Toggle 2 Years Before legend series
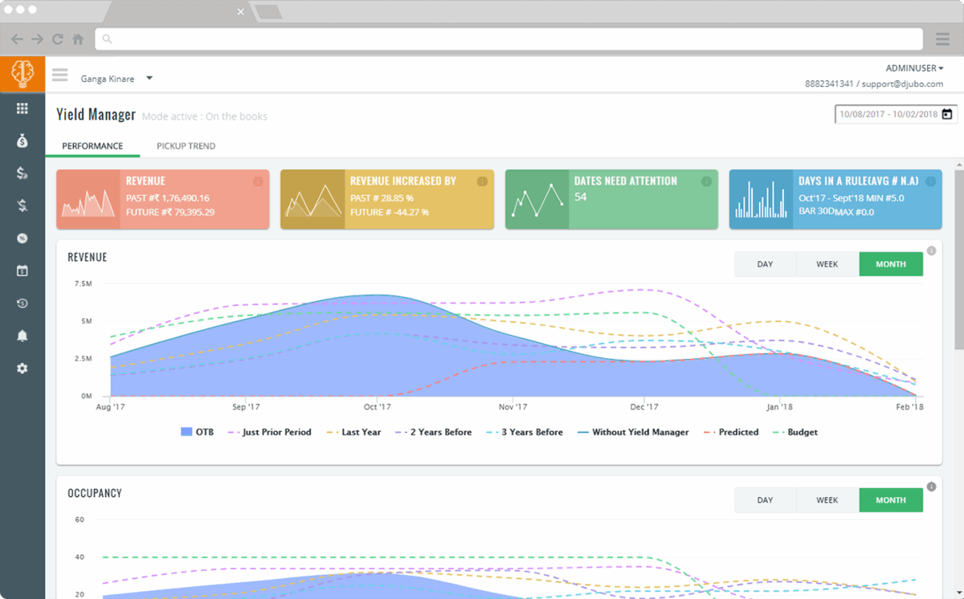Viewport: 964px width, 599px height. (x=433, y=432)
